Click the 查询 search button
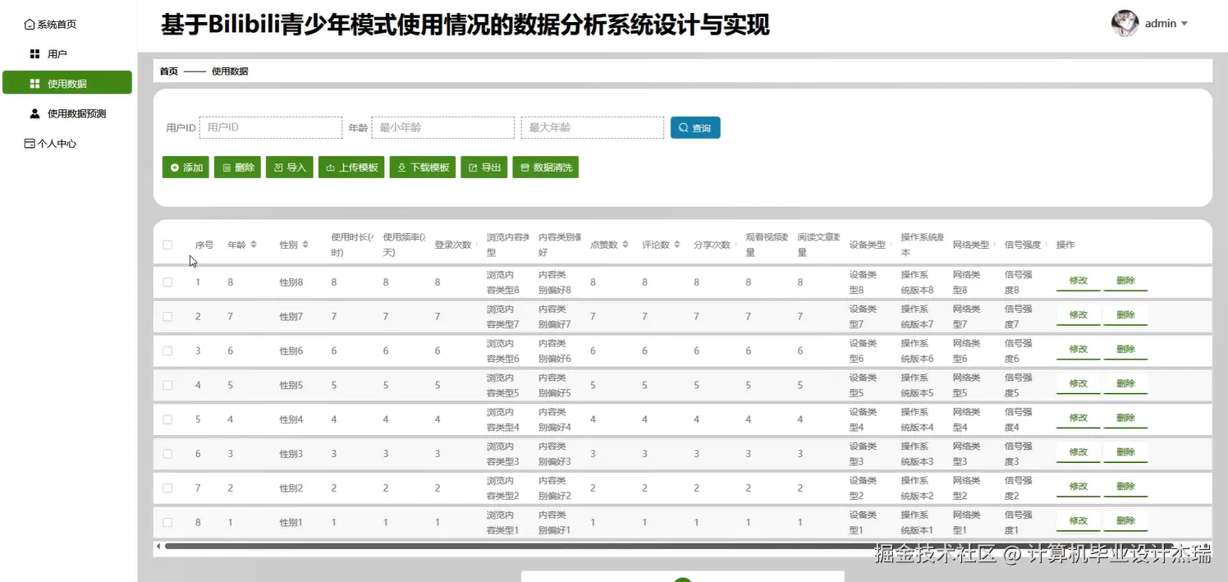This screenshot has height=582, width=1228. [x=695, y=128]
